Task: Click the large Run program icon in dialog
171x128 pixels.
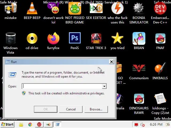Action: [x=12, y=75]
